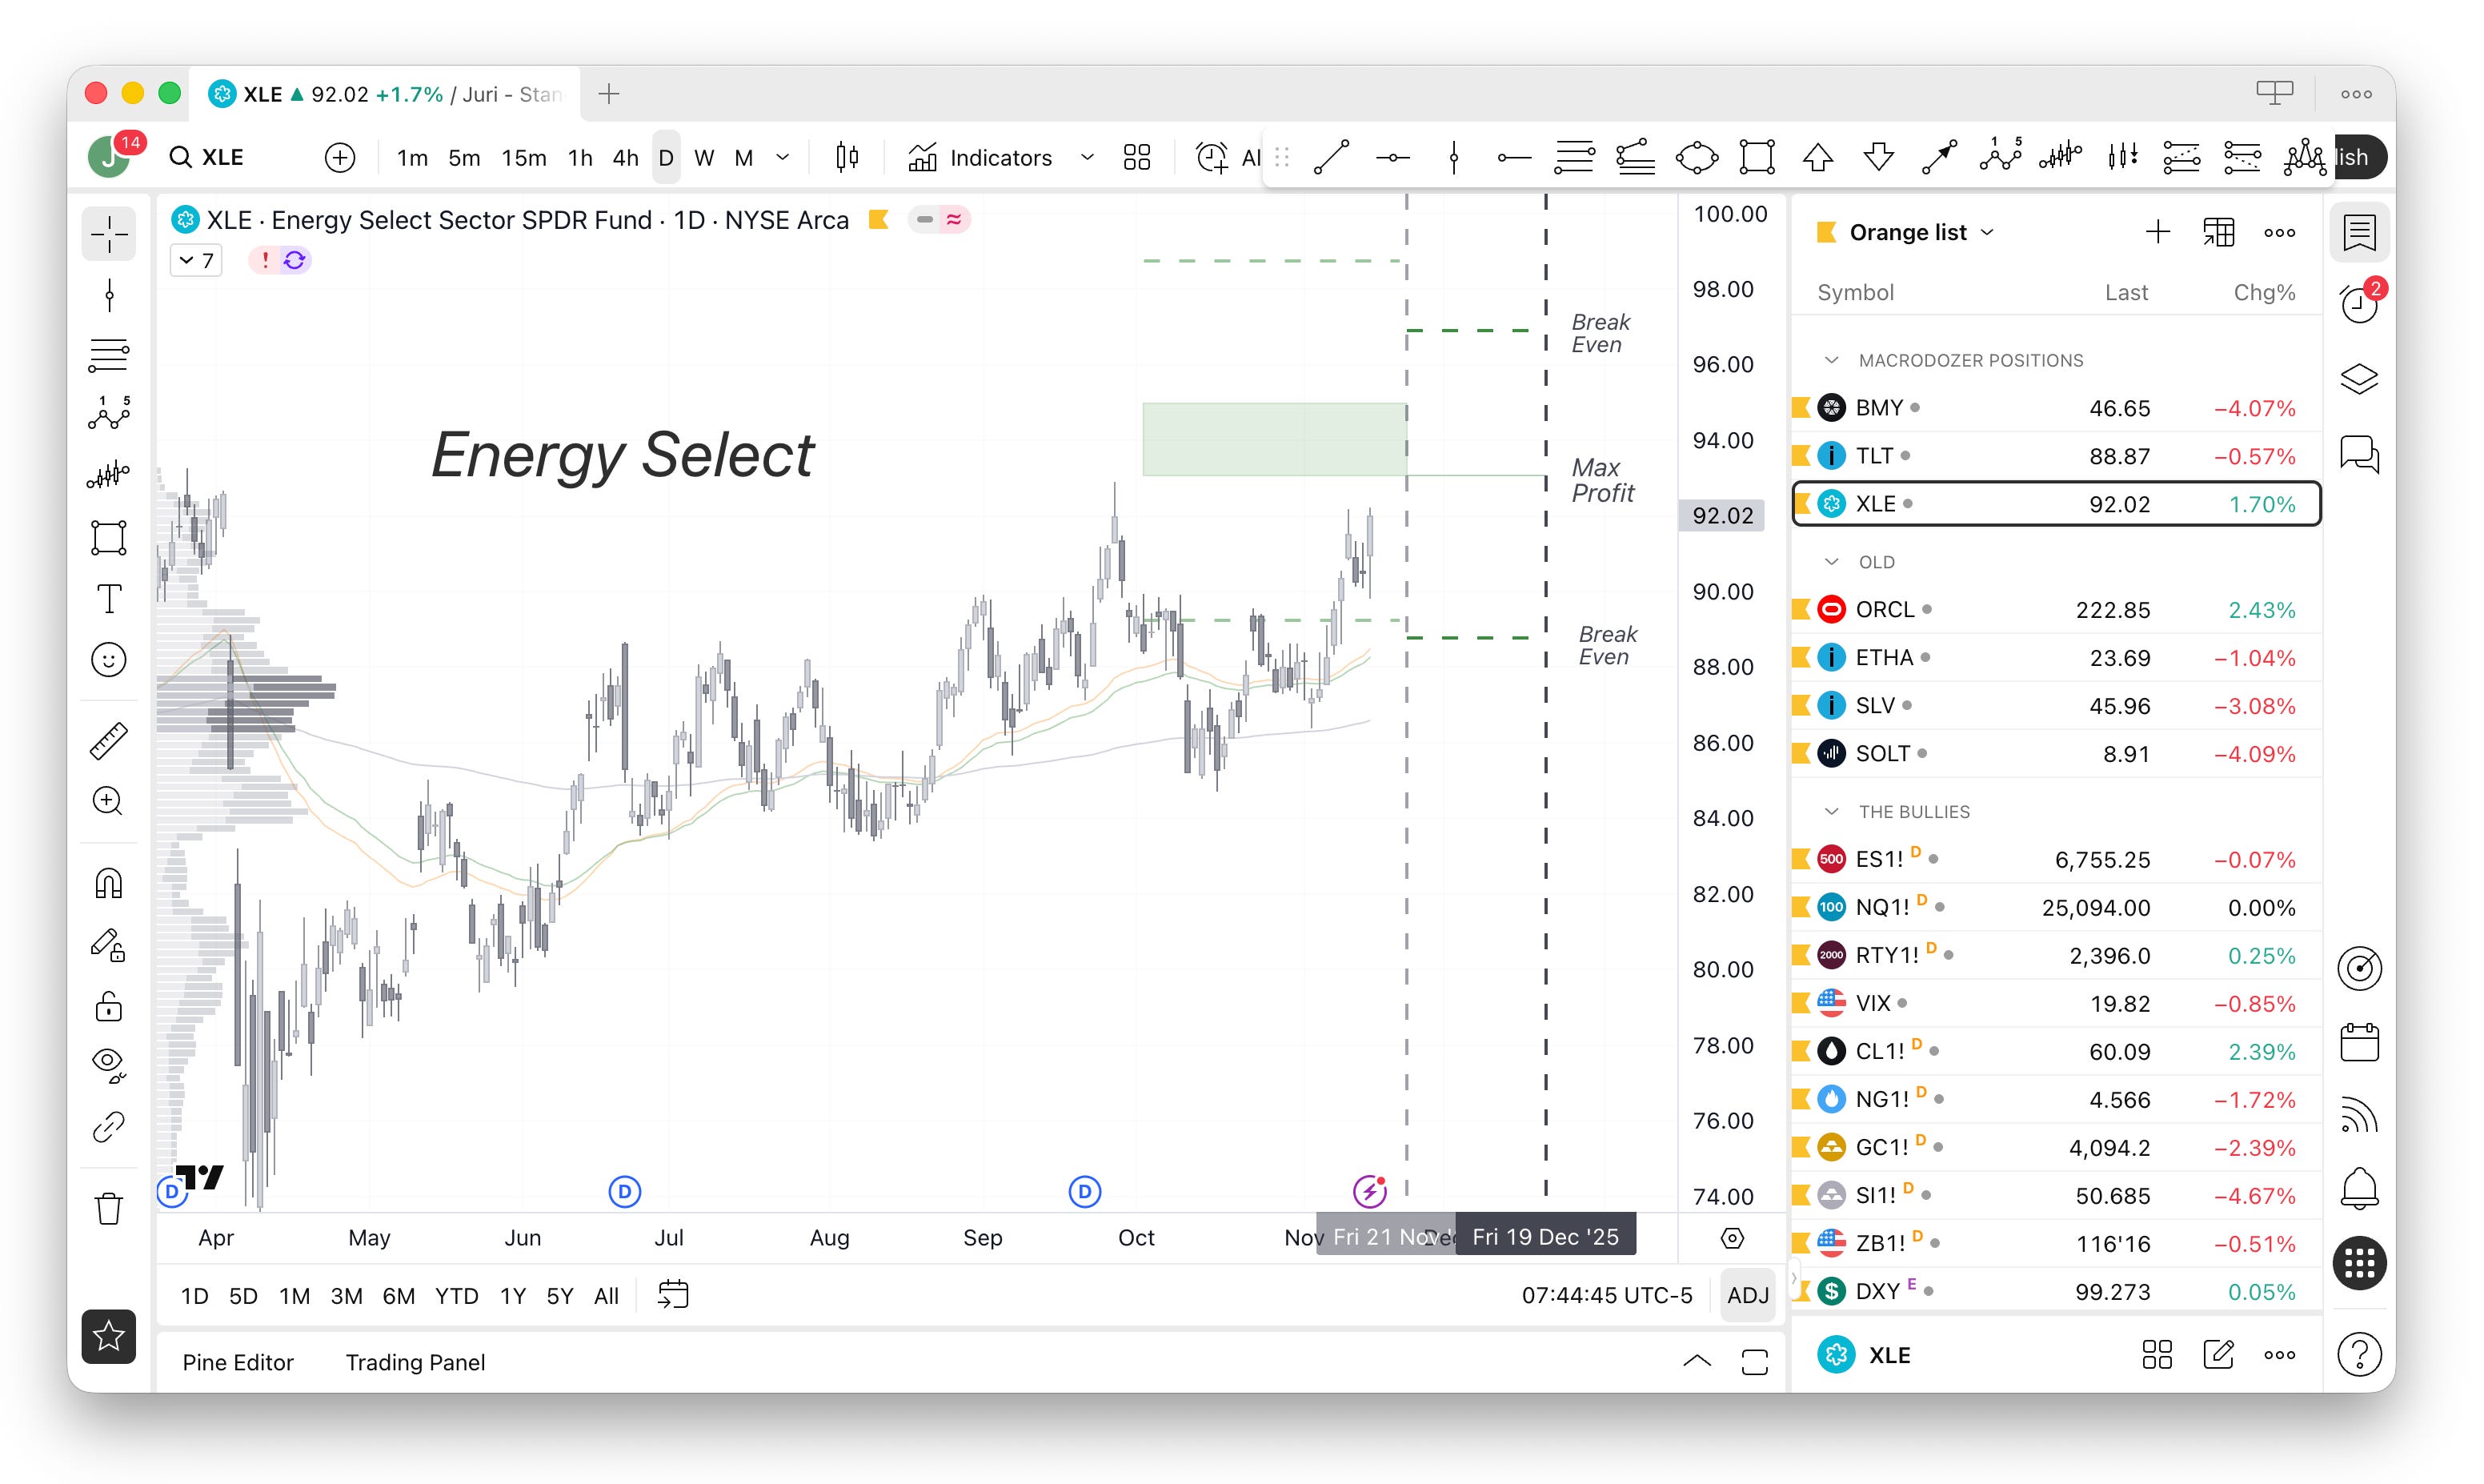Image resolution: width=2484 pixels, height=1484 pixels.
Task: Toggle the magnet mode tool
Action: click(x=109, y=883)
